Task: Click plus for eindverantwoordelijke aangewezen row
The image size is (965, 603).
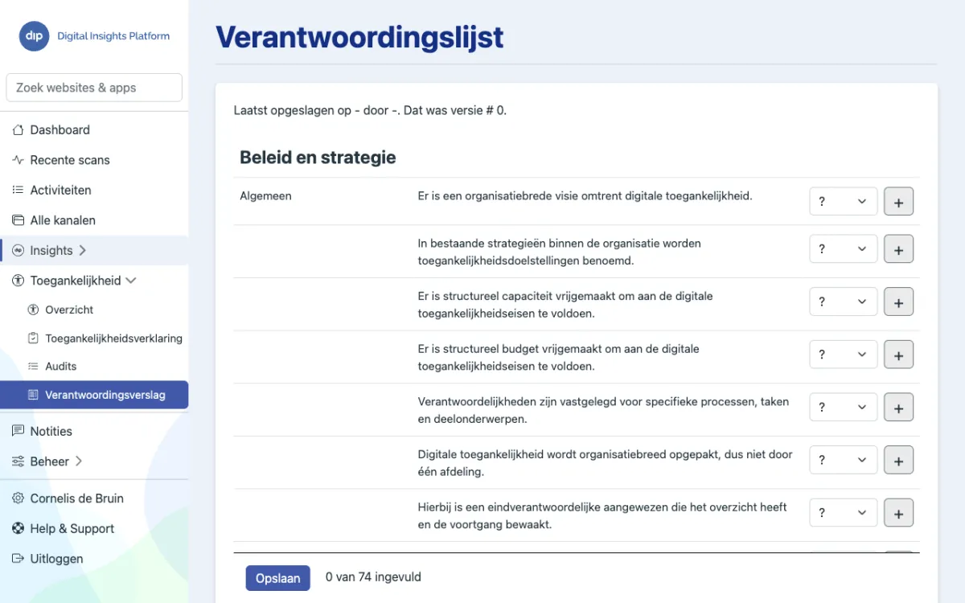Action: (x=898, y=513)
